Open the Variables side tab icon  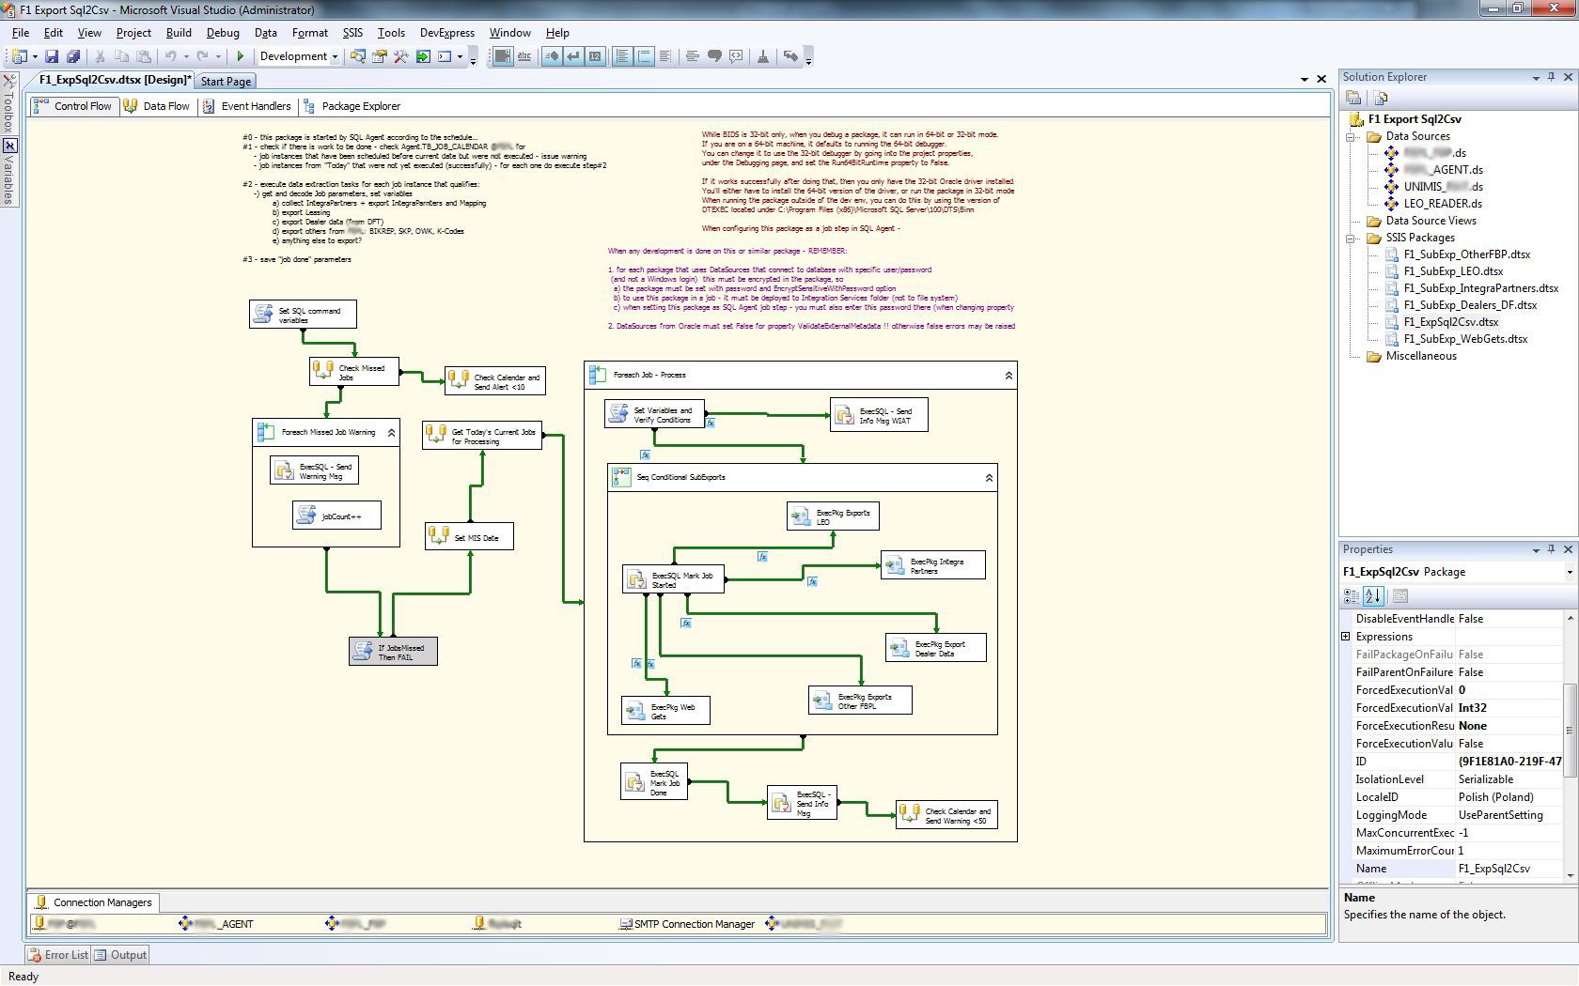pyautogui.click(x=9, y=146)
